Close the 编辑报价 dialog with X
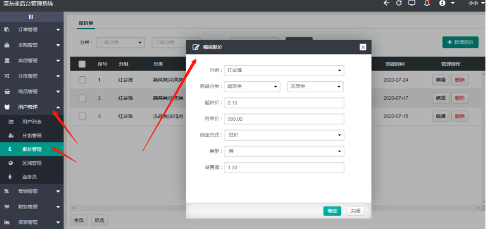The height and width of the screenshot is (229, 486). click(363, 47)
